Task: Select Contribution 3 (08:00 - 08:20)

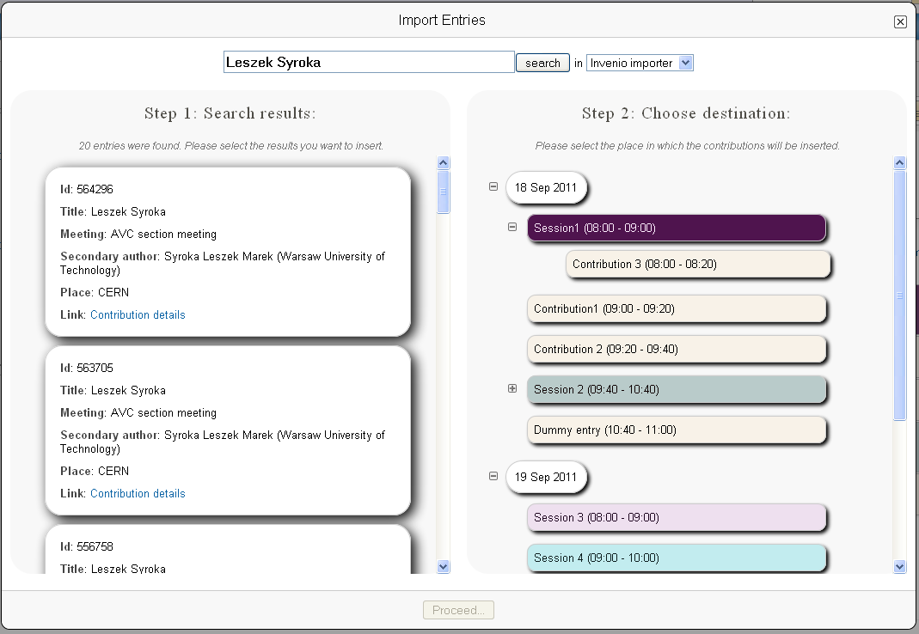Action: 698,265
